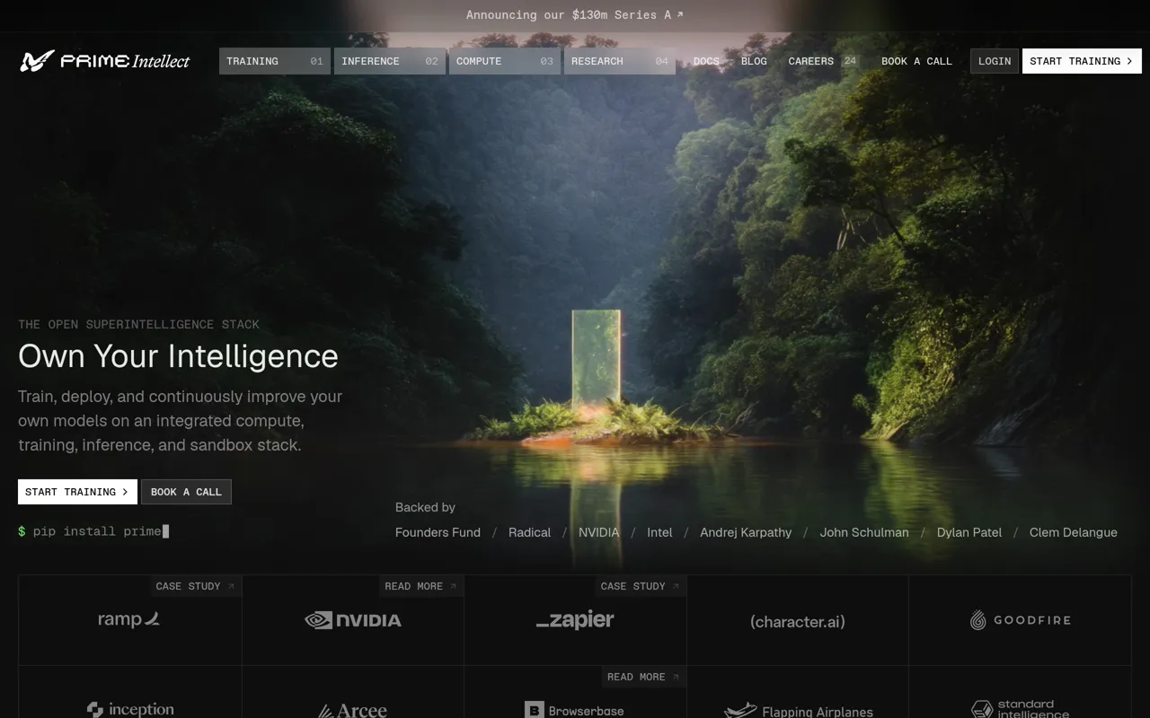Screen dimensions: 1150x718
Task: Click the inception logo
Action: coord(130,709)
